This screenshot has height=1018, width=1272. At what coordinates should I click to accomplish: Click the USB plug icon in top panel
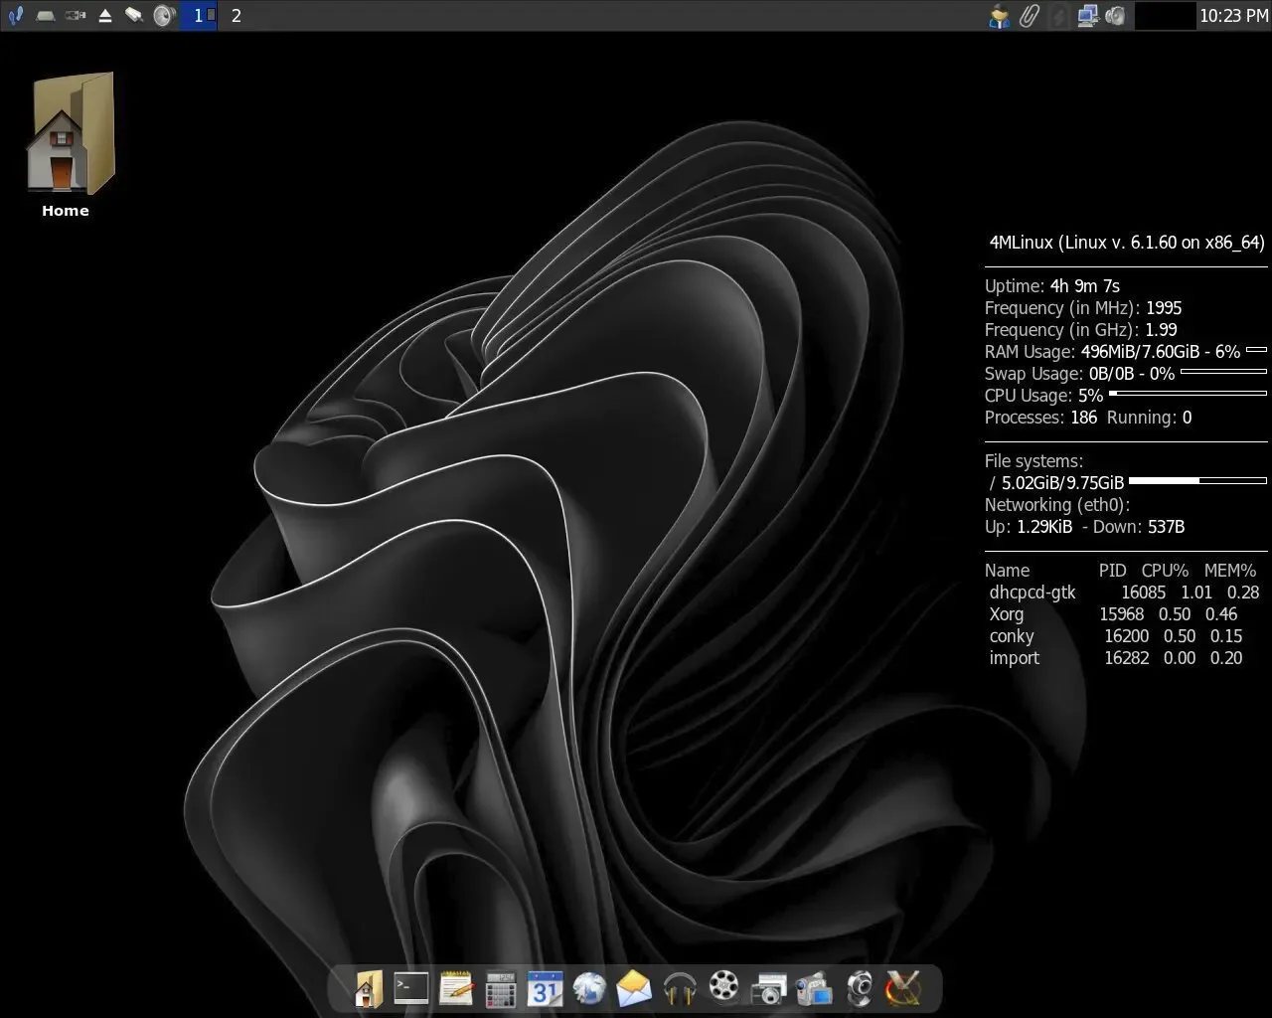[75, 16]
